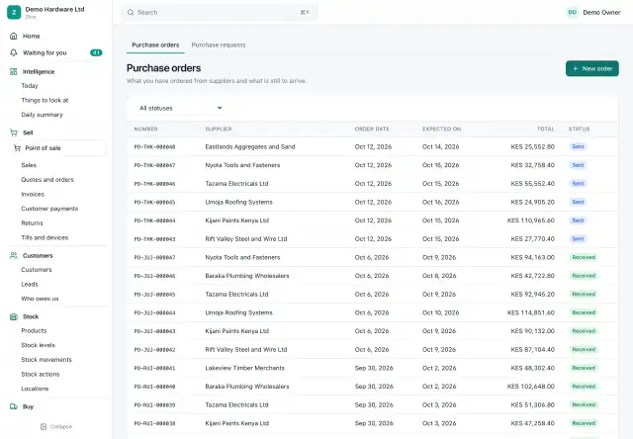The height and width of the screenshot is (439, 633).
Task: Click Umoja Roofing Systems in PO-THK-000045 row
Action: click(x=238, y=202)
